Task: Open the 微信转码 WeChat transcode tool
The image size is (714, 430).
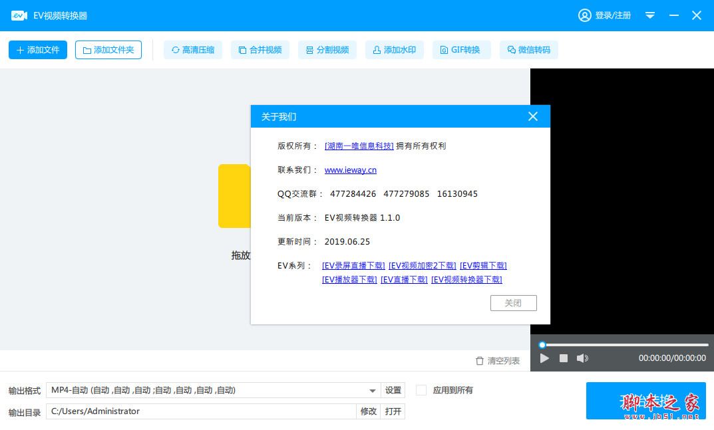Action: tap(528, 49)
